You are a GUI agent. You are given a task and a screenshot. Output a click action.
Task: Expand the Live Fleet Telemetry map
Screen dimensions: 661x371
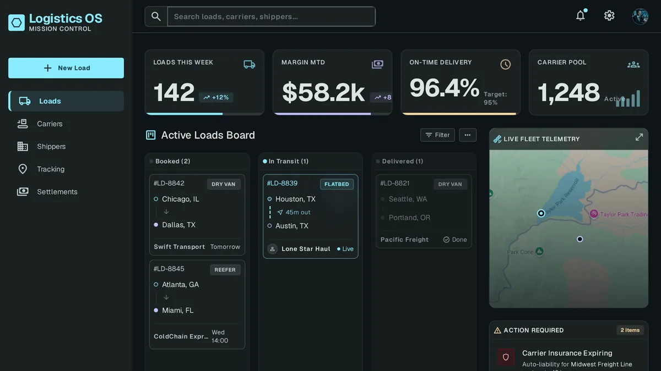(639, 137)
